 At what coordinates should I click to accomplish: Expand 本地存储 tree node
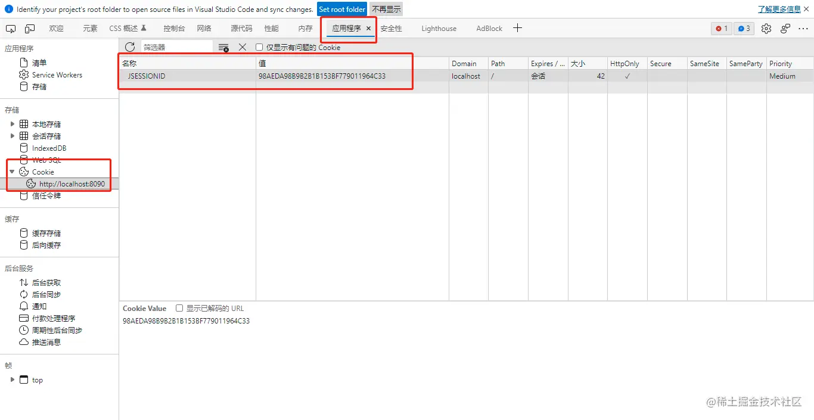point(12,124)
